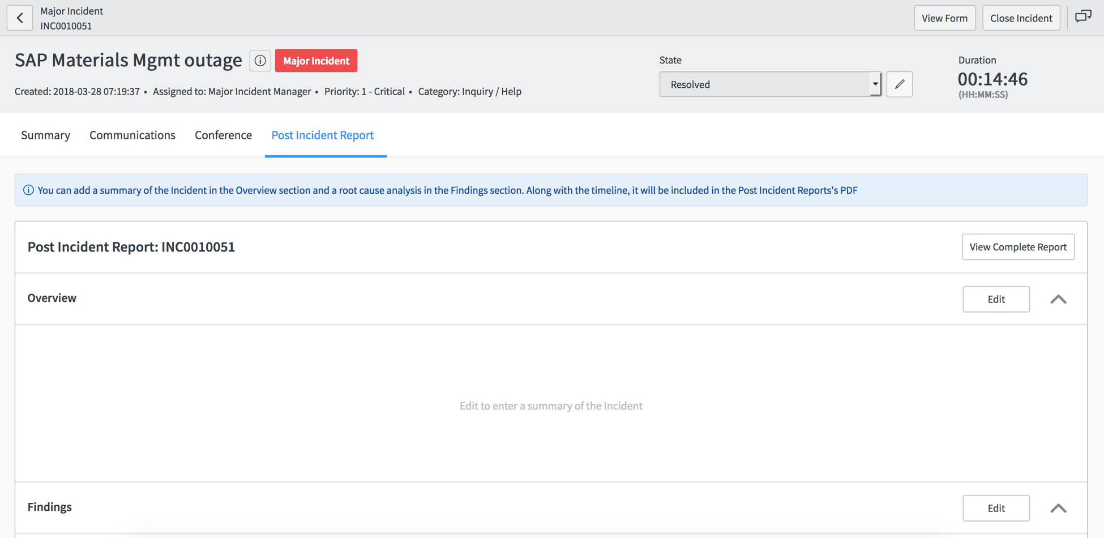Screen dimensions: 1104x538
Task: Click the SAP Materials Mgmt outage title
Action: pyautogui.click(x=129, y=60)
